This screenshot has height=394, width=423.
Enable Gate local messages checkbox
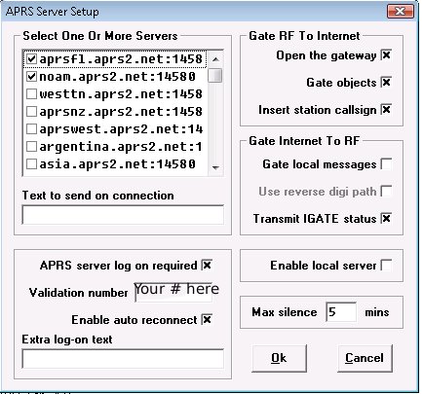(386, 164)
